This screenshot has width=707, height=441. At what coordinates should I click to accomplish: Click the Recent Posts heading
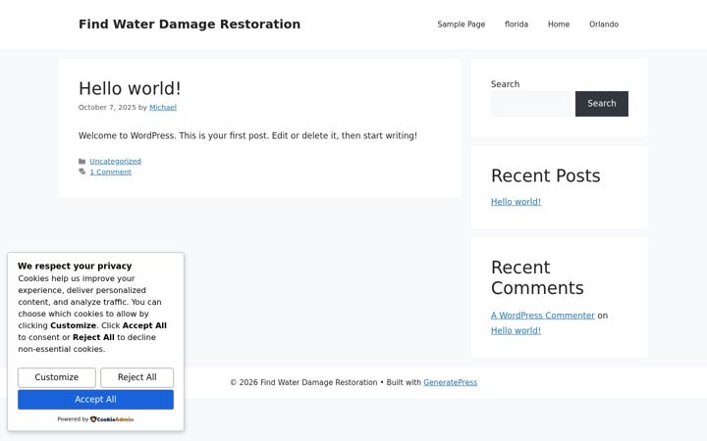(546, 175)
